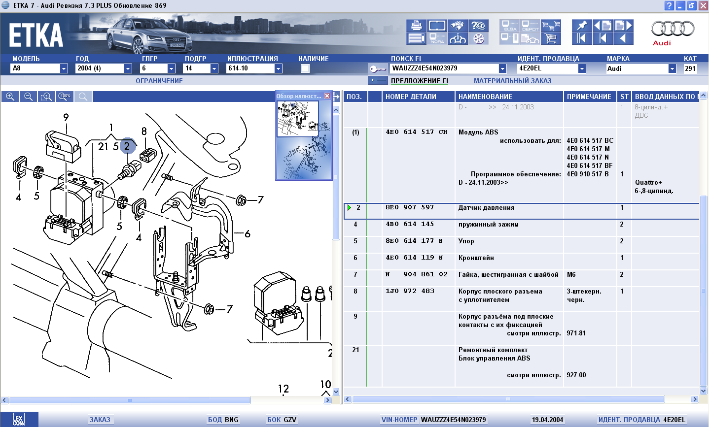Click the shopping cart order icon
Image resolution: width=709 pixels, height=427 pixels.
point(551,38)
